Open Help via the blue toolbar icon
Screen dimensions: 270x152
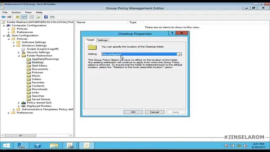click(46, 17)
